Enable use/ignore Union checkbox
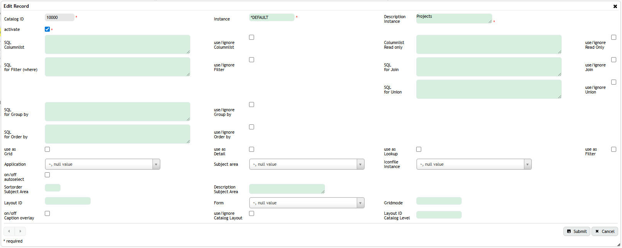Viewport: 622px width, 248px height. click(x=614, y=82)
